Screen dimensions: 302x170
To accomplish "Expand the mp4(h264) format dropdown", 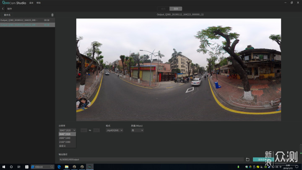I will pyautogui.click(x=115, y=130).
